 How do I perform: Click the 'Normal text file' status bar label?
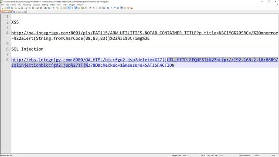point(6,156)
